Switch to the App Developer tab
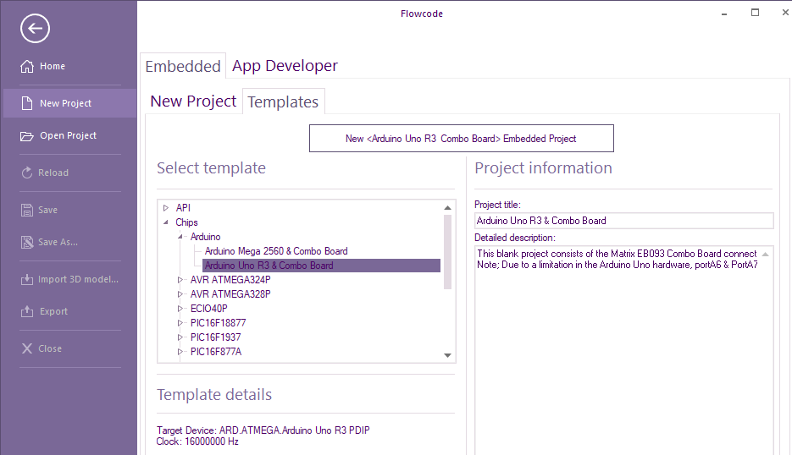792x455 pixels. pyautogui.click(x=285, y=66)
